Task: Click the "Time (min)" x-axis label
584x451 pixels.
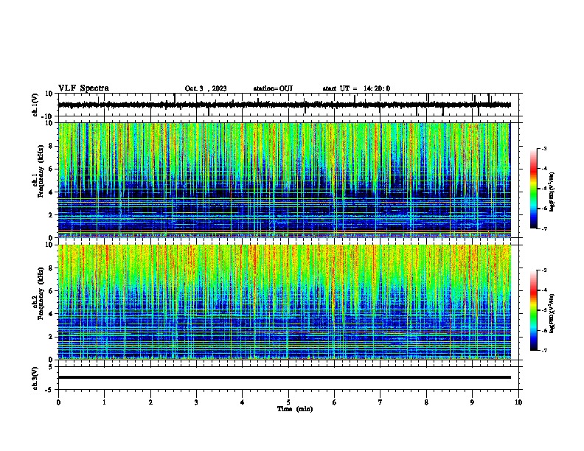Action: pyautogui.click(x=295, y=409)
